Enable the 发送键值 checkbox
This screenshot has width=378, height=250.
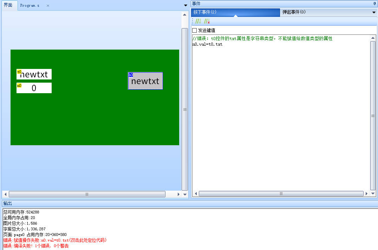(x=194, y=30)
